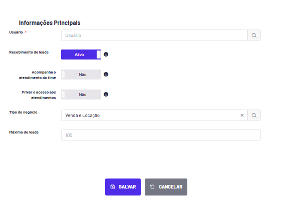Clear the Venda e Locação selection
The image size is (296, 212).
(x=242, y=115)
